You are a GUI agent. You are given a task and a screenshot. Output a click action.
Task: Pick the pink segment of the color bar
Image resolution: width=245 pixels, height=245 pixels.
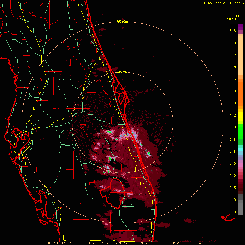point(240,165)
